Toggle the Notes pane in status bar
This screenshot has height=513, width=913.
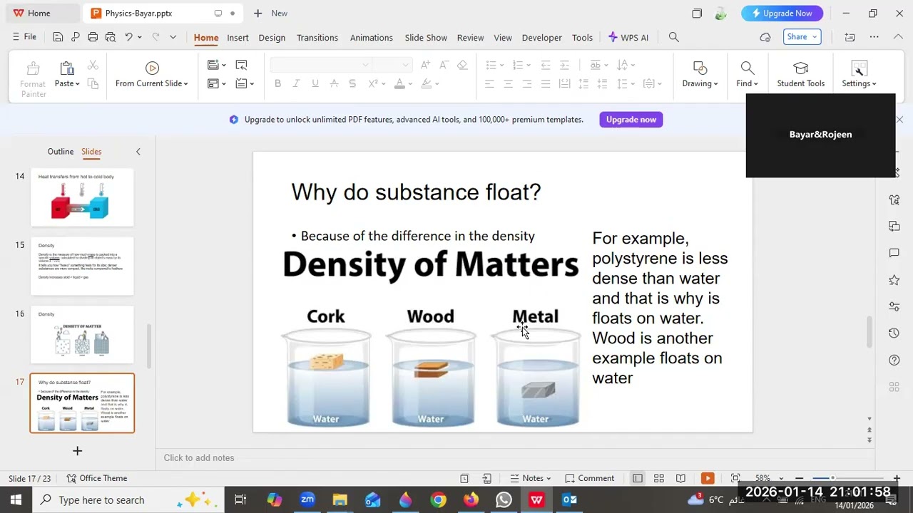coord(530,478)
